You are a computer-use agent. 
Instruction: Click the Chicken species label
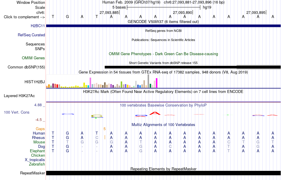point(38,155)
